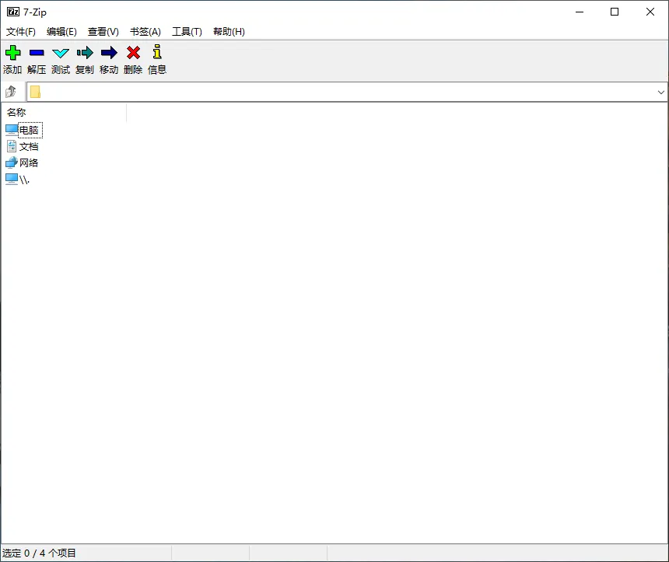
Task: Click the Test (测试) checkmark icon
Action: [x=61, y=54]
